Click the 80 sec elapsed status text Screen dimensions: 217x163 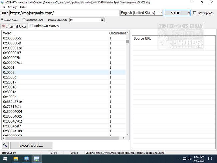74,153
